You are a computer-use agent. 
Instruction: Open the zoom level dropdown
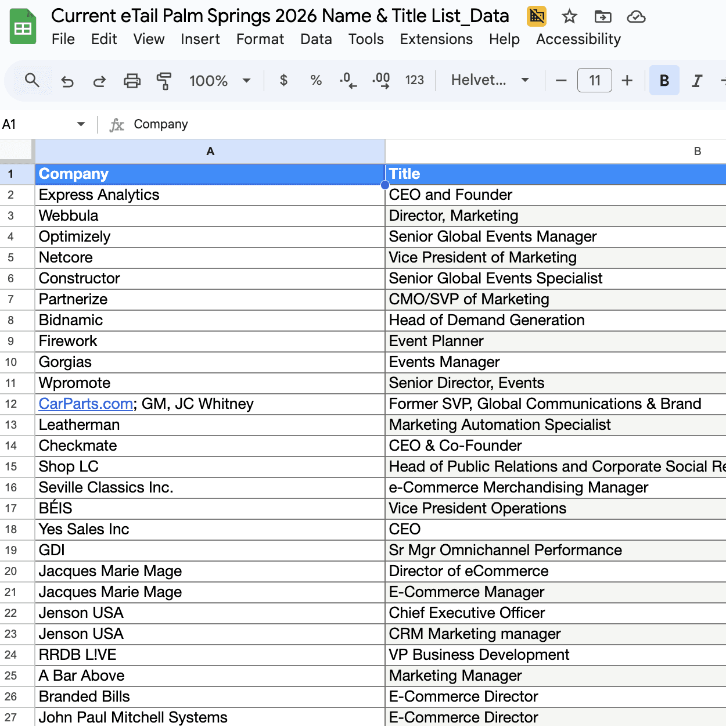[220, 81]
